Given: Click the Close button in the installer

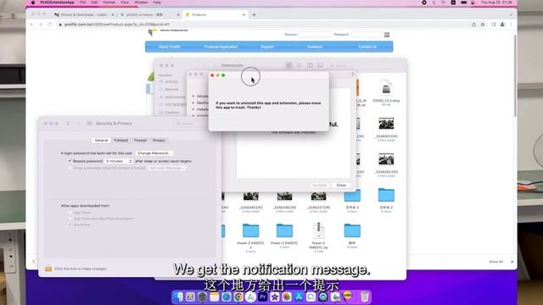Looking at the screenshot, I should pos(341,186).
